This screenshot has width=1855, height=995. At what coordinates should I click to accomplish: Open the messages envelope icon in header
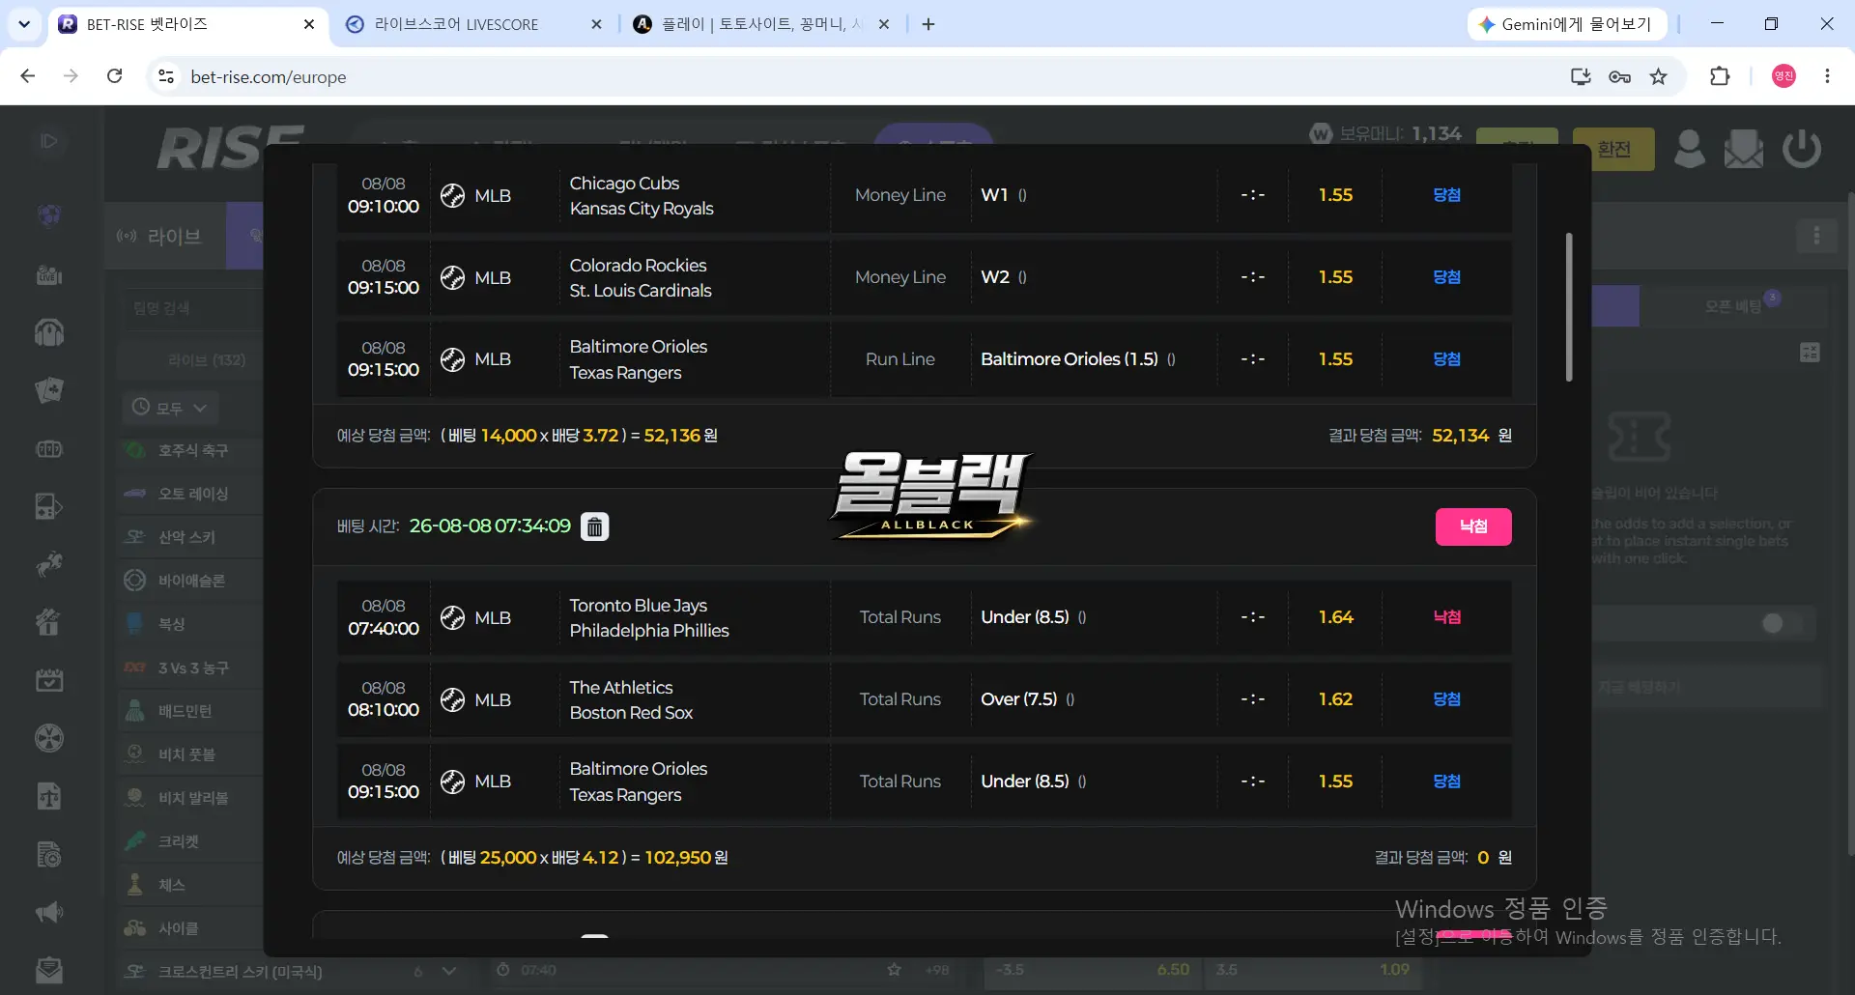tap(1744, 149)
